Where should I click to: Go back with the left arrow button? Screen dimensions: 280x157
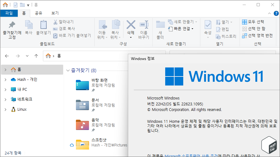click(7, 56)
